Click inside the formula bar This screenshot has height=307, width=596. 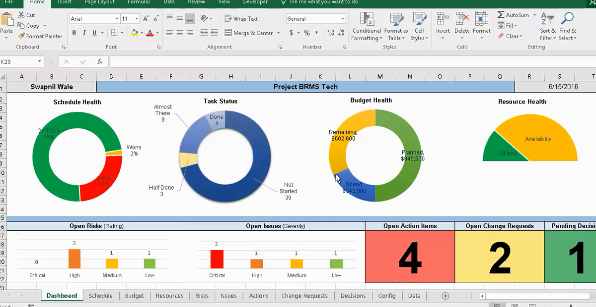(x=348, y=62)
